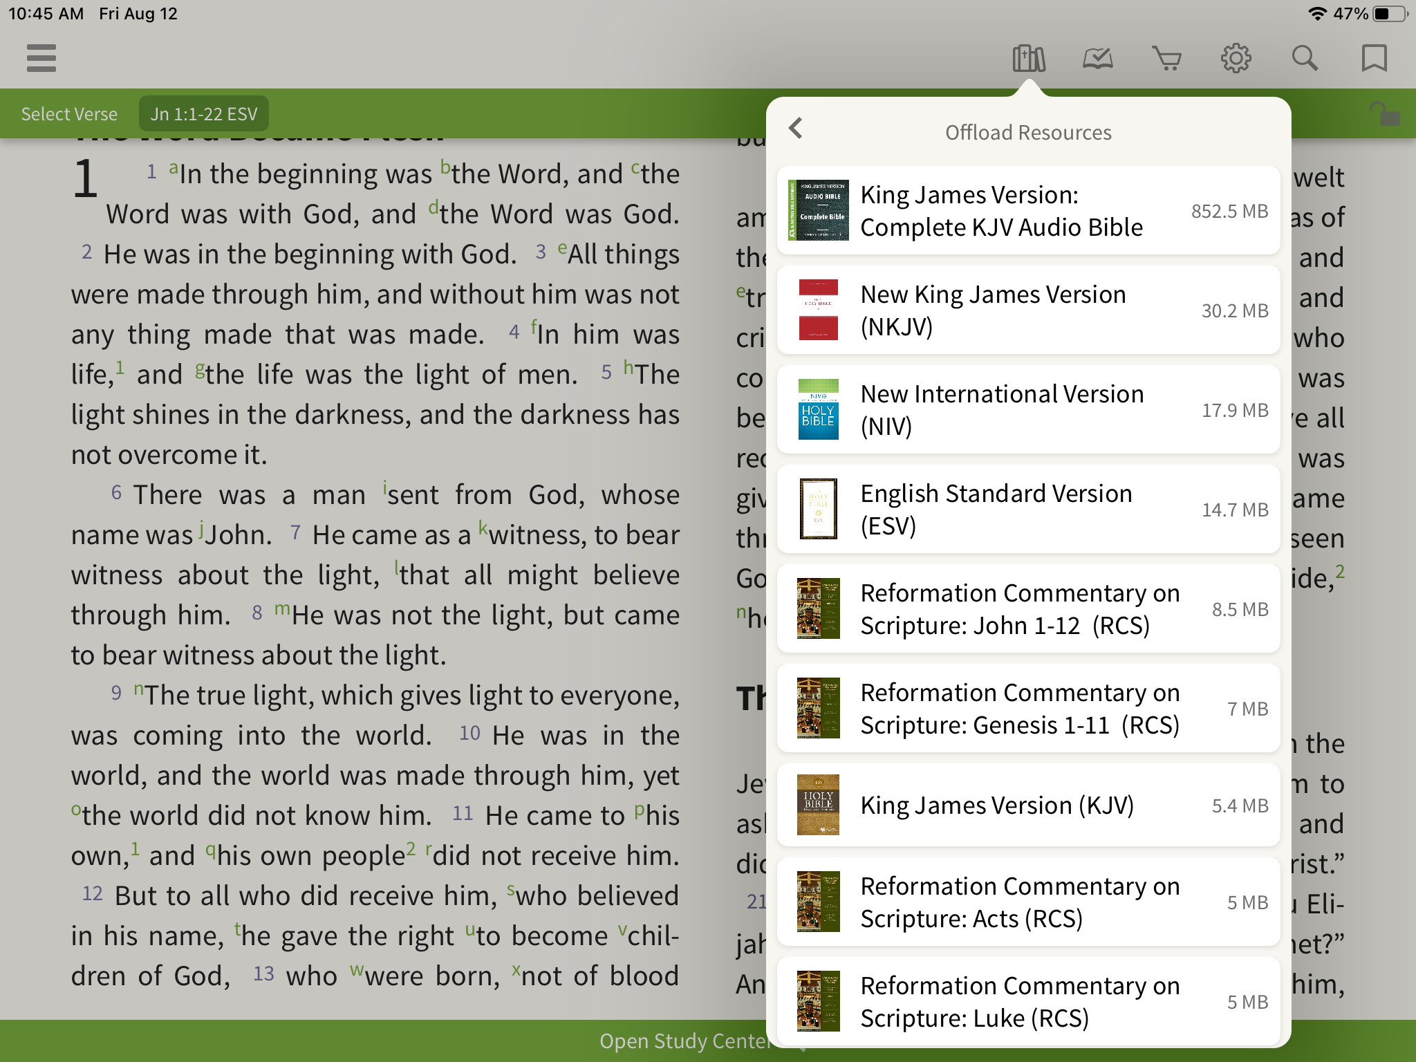1416x1062 pixels.
Task: Tap the 5.4 MB size label
Action: 1240,806
